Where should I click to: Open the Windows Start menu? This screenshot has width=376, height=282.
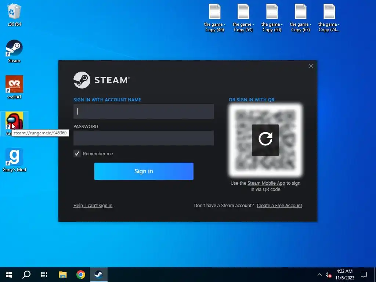tap(9, 275)
